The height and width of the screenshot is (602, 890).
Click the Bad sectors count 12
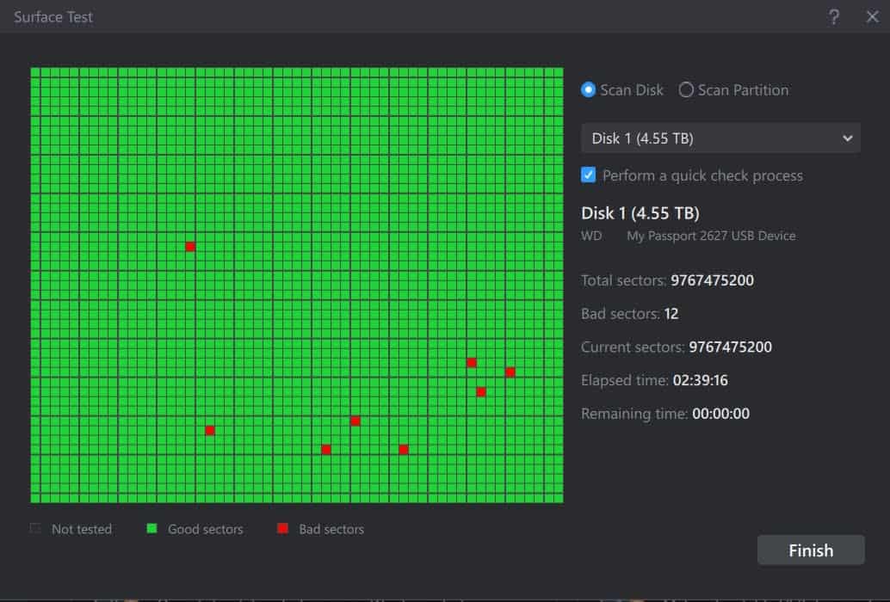[x=671, y=314]
